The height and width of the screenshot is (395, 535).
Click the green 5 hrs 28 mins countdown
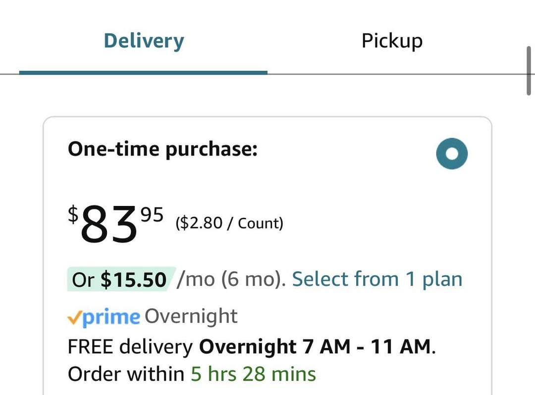(253, 374)
